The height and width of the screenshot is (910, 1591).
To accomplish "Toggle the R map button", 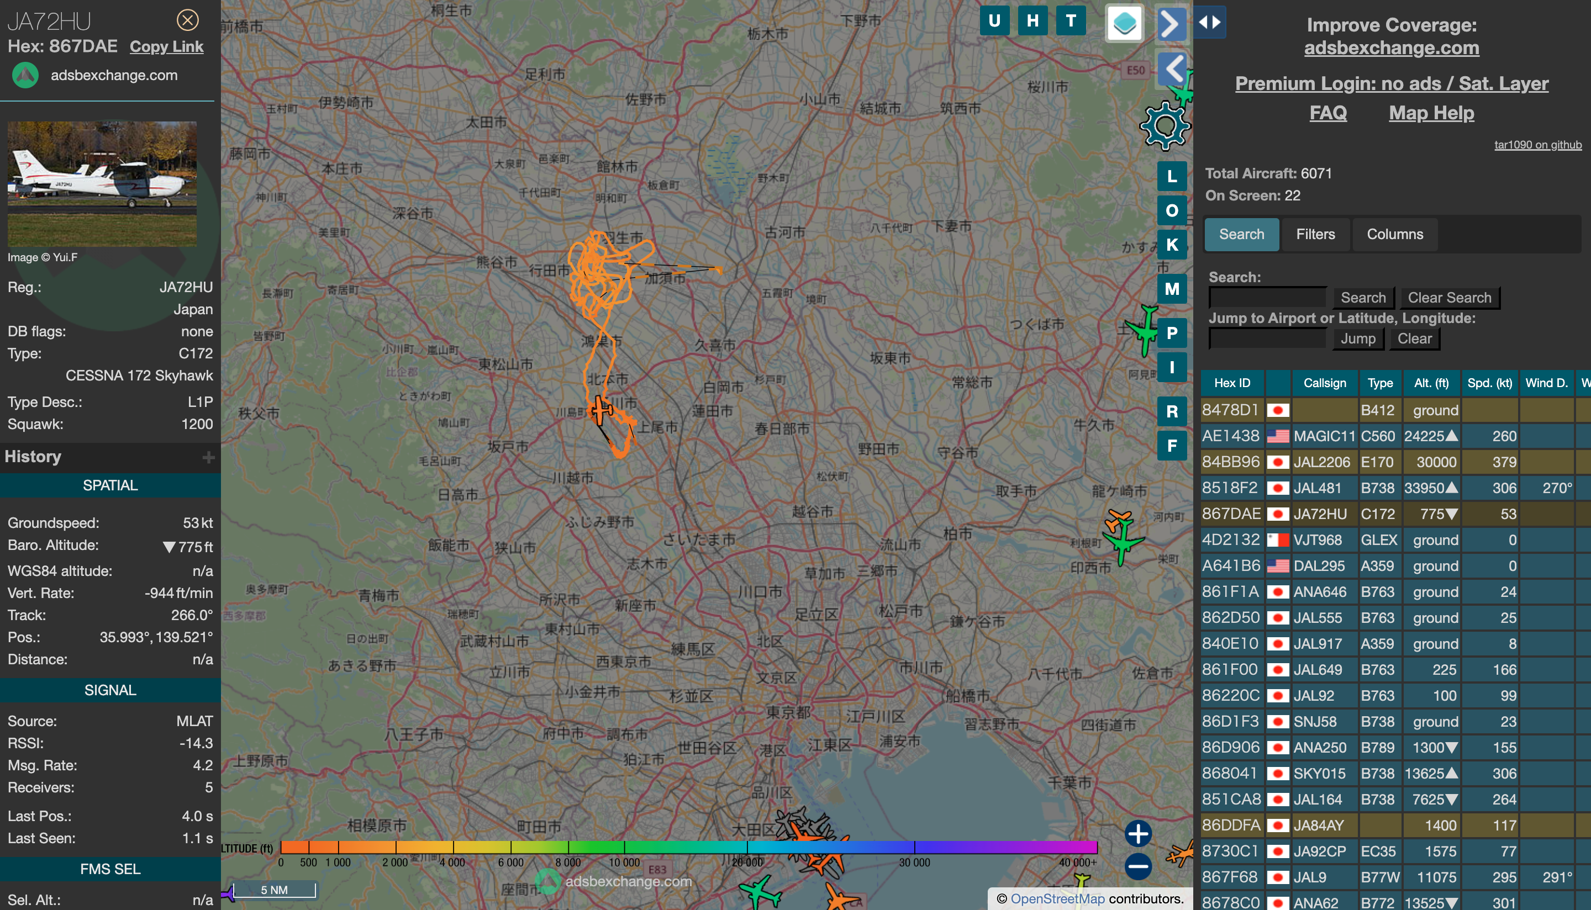I will click(1172, 412).
